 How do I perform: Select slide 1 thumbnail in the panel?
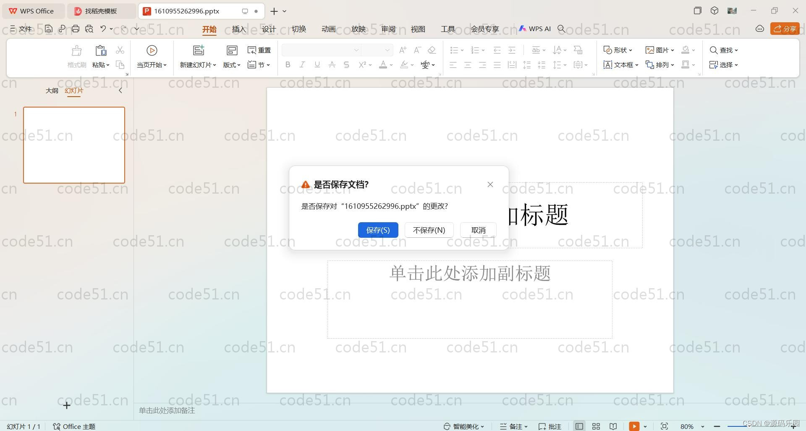[x=74, y=145]
